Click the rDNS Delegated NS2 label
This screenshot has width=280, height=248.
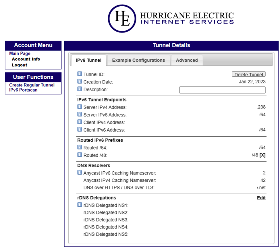click(x=106, y=213)
